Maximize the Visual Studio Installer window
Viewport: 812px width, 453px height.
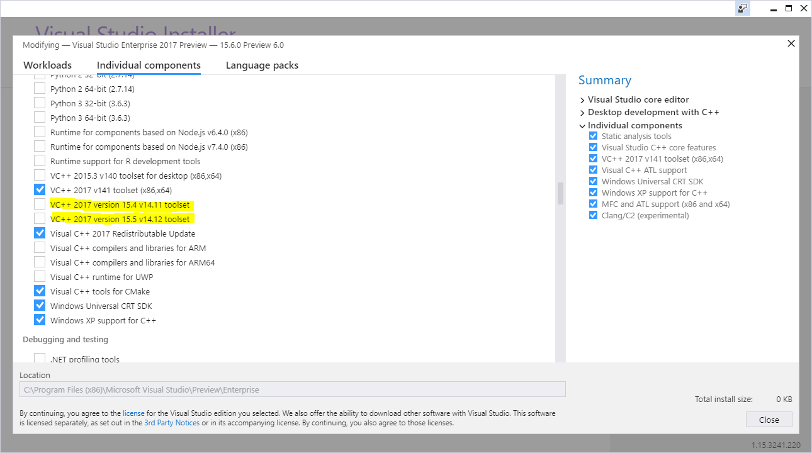click(x=789, y=8)
